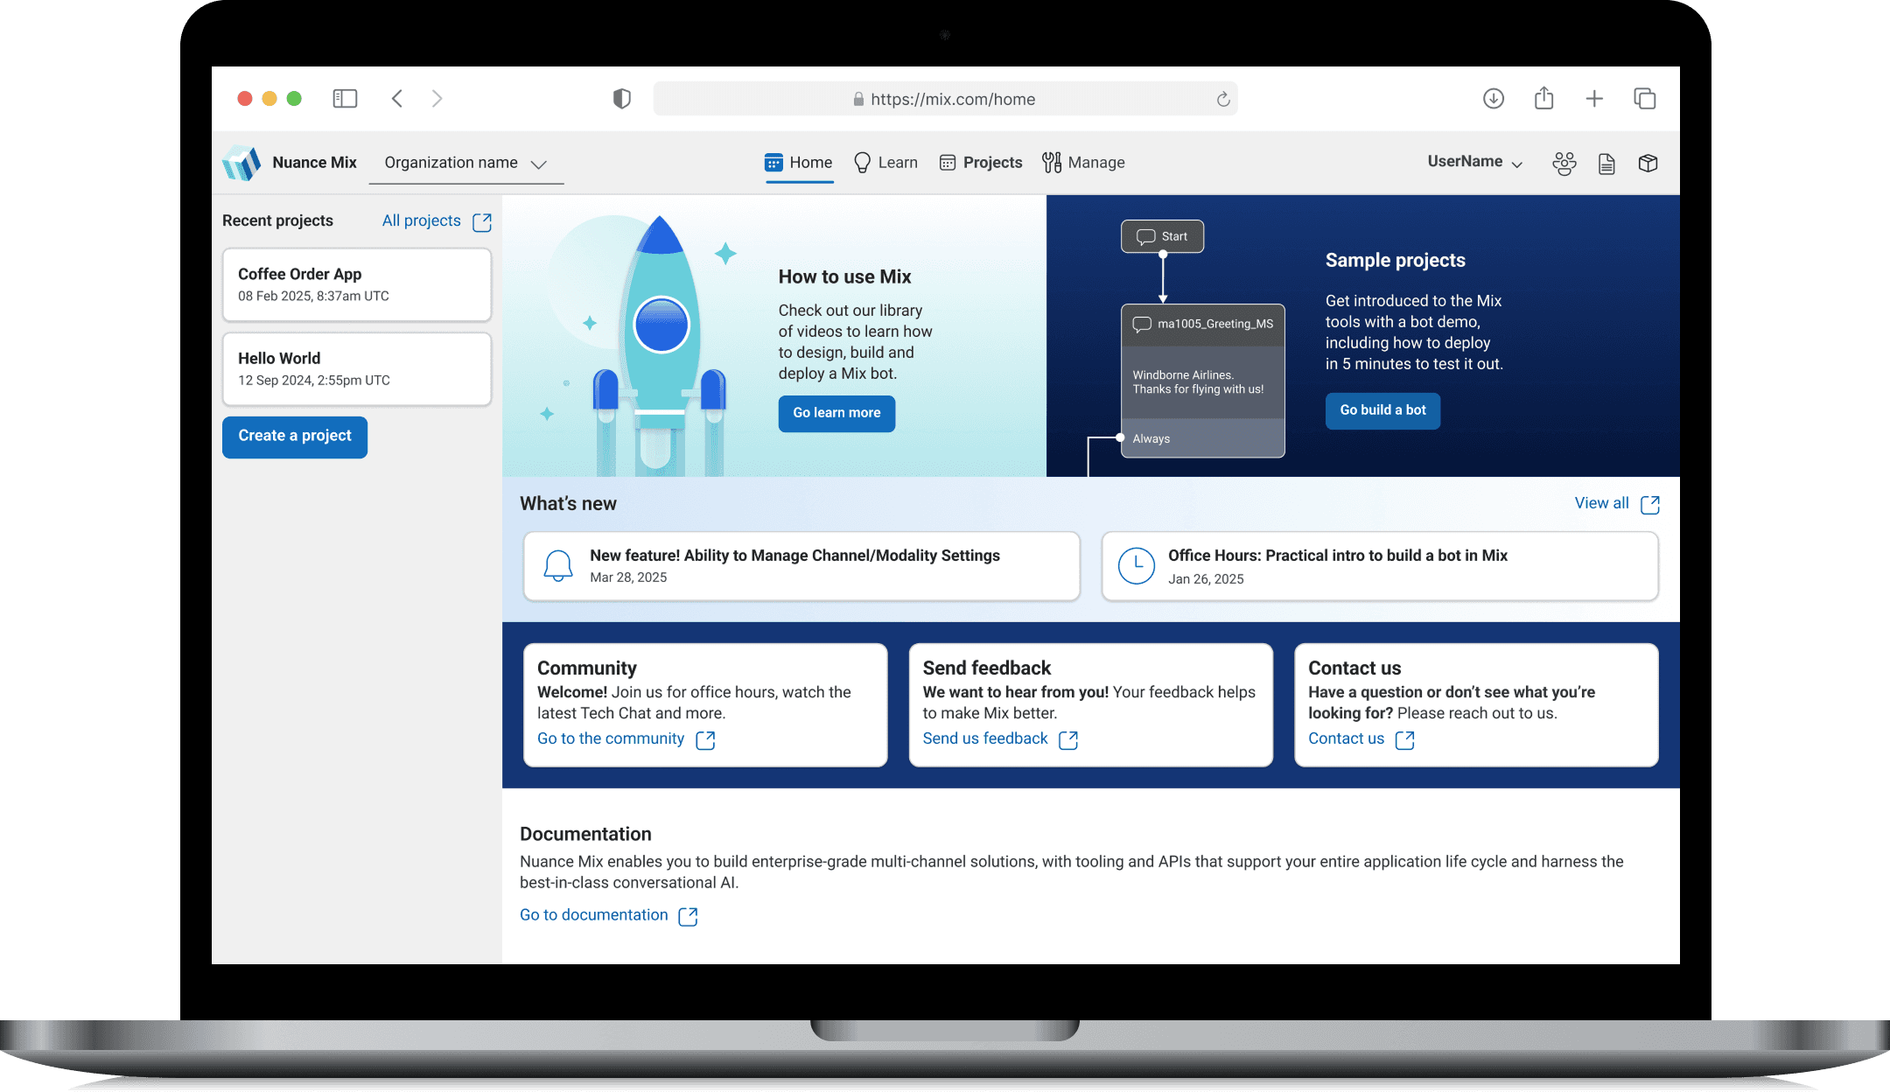Open a new browser tab with the plus icon
Viewport: 1890px width, 1092px height.
(x=1593, y=99)
